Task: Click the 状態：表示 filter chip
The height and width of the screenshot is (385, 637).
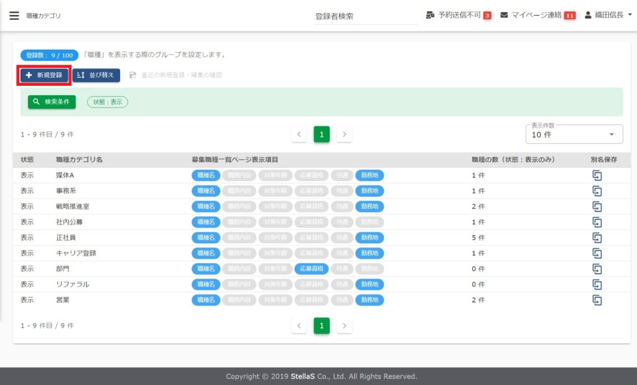Action: [108, 102]
